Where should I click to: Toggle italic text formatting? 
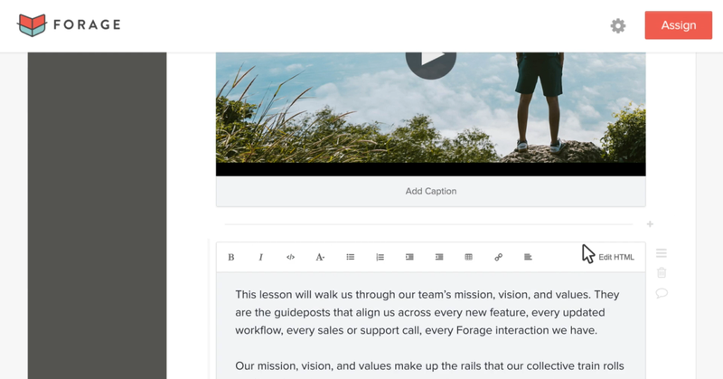(260, 257)
